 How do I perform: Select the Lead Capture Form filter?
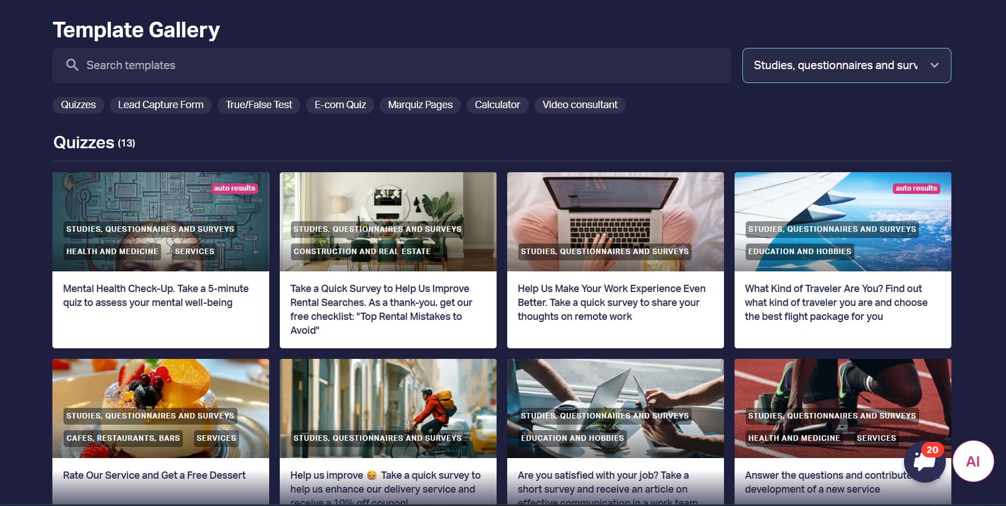click(x=161, y=105)
